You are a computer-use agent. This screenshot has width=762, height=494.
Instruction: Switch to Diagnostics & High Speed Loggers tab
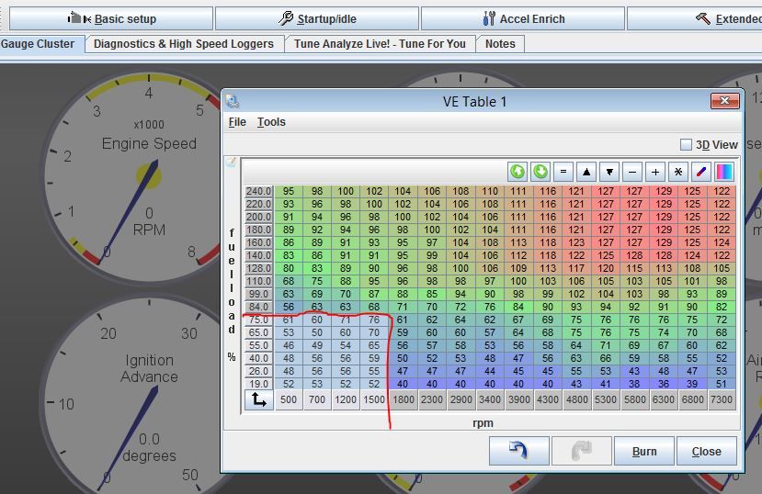pos(184,43)
